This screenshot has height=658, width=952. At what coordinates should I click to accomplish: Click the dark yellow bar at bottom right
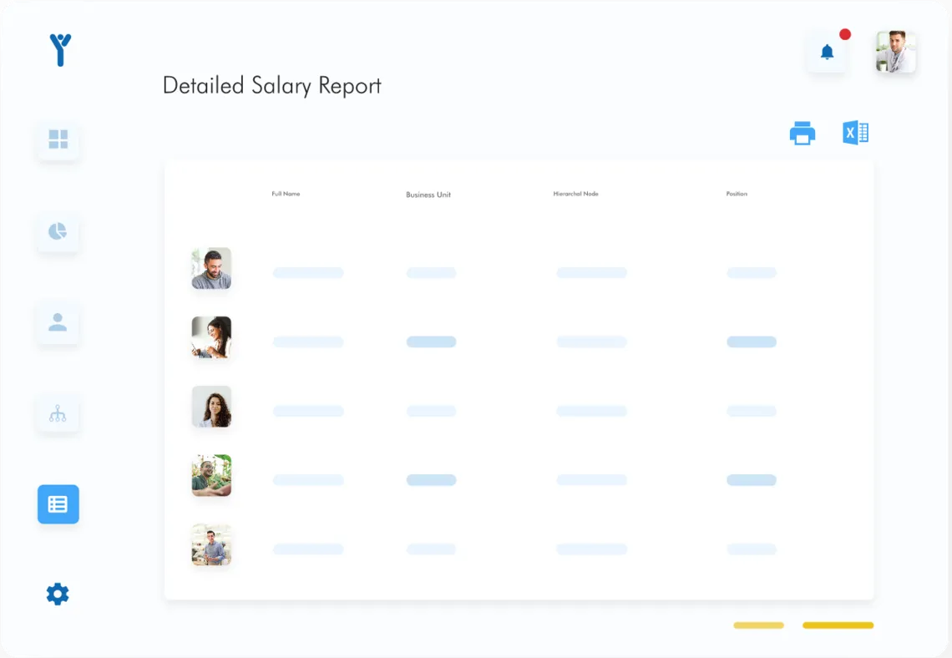[838, 625]
